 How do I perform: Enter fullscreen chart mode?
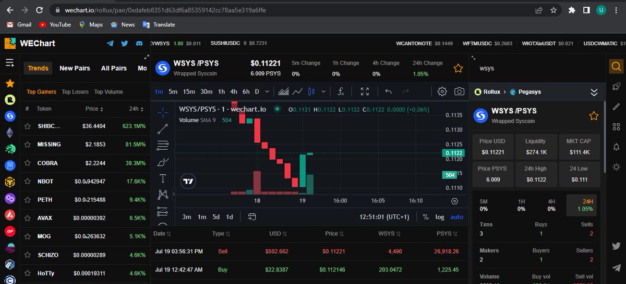click(x=365, y=92)
